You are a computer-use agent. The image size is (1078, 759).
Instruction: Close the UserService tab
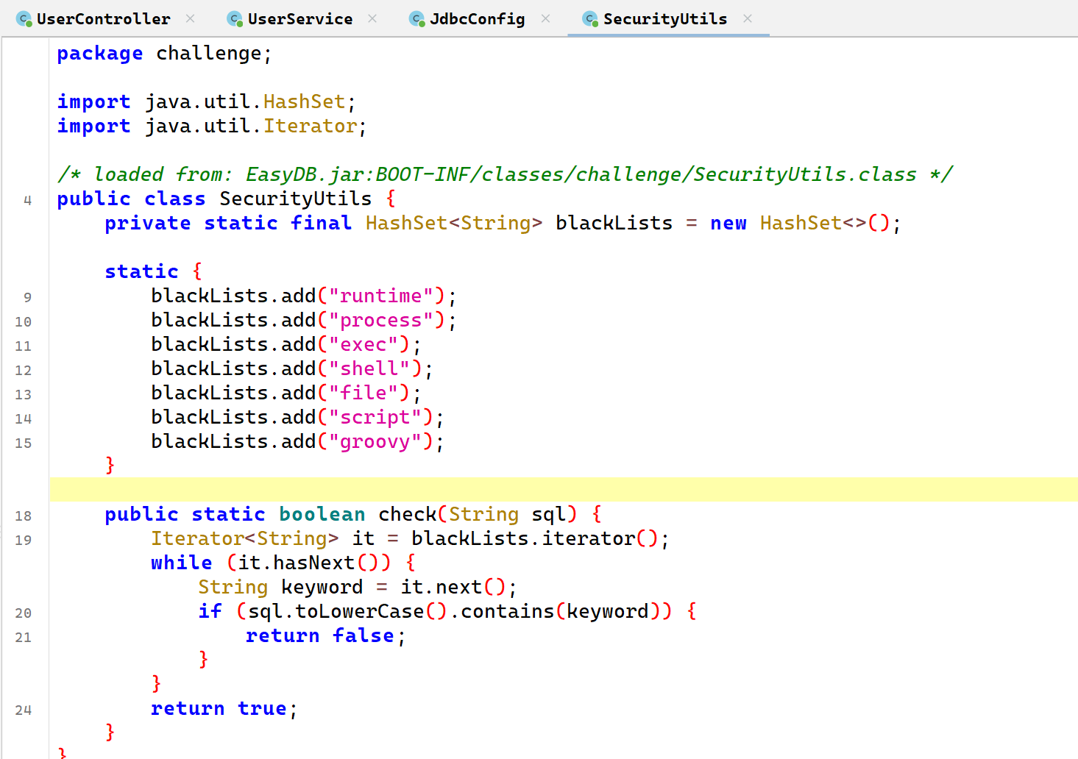pos(372,18)
